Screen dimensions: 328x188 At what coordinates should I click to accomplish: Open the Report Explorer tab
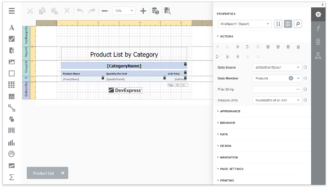coord(318,56)
